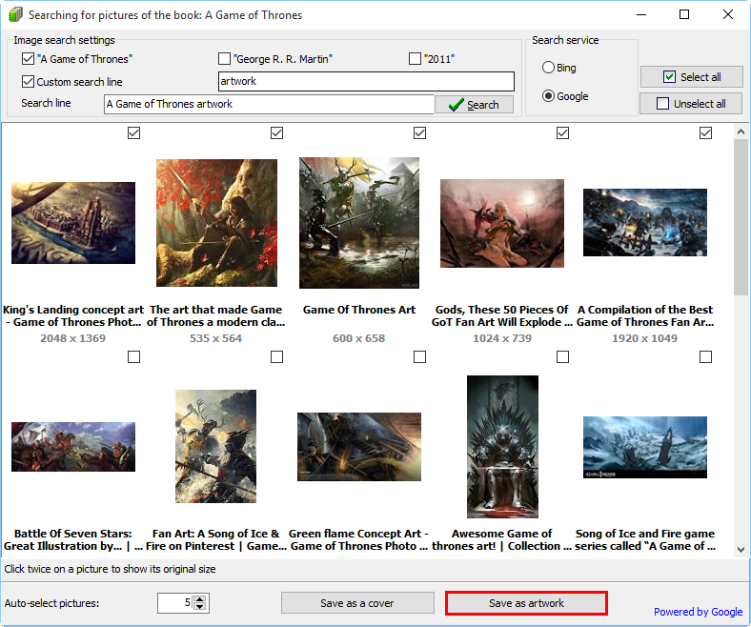Click the 600 x 658 size label
The width and height of the screenshot is (751, 627).
(x=358, y=338)
